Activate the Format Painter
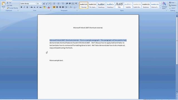178x100 pixels. point(12,8)
